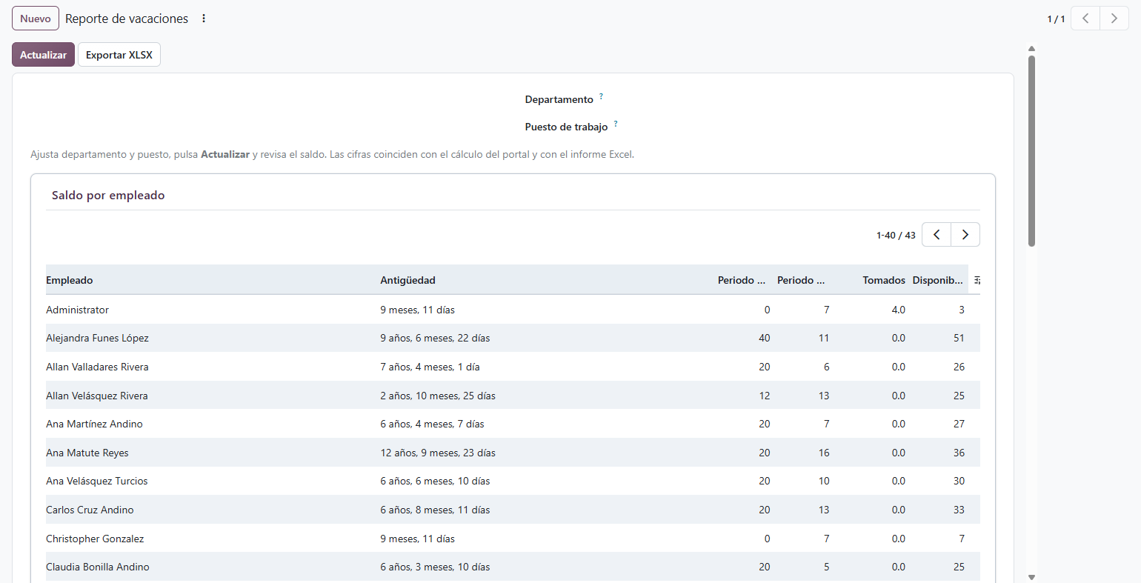Screen dimensions: 1141x583
Task: Show the help tooltip for Departamento
Action: pos(601,96)
